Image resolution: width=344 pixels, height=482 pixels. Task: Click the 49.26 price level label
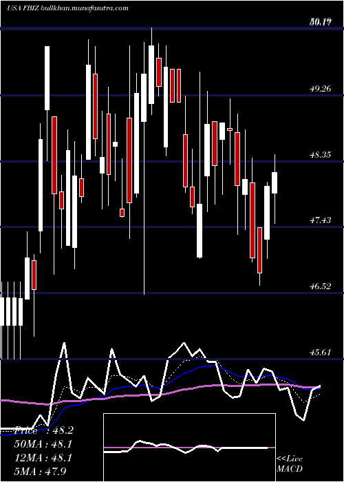[321, 89]
